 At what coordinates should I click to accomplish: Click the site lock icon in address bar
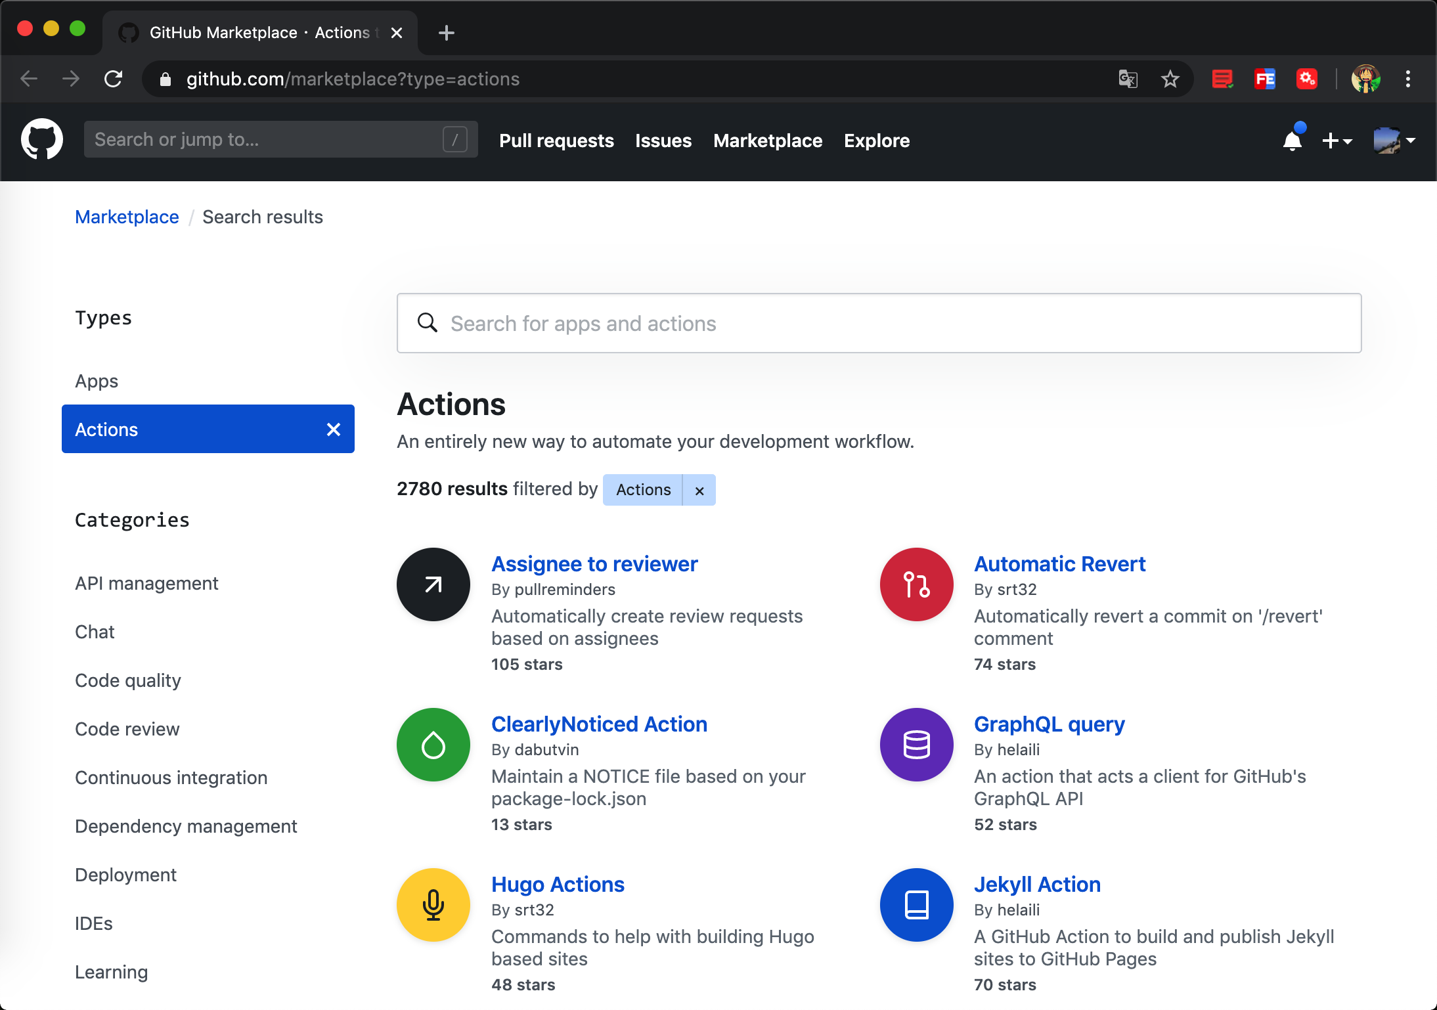[x=166, y=79]
